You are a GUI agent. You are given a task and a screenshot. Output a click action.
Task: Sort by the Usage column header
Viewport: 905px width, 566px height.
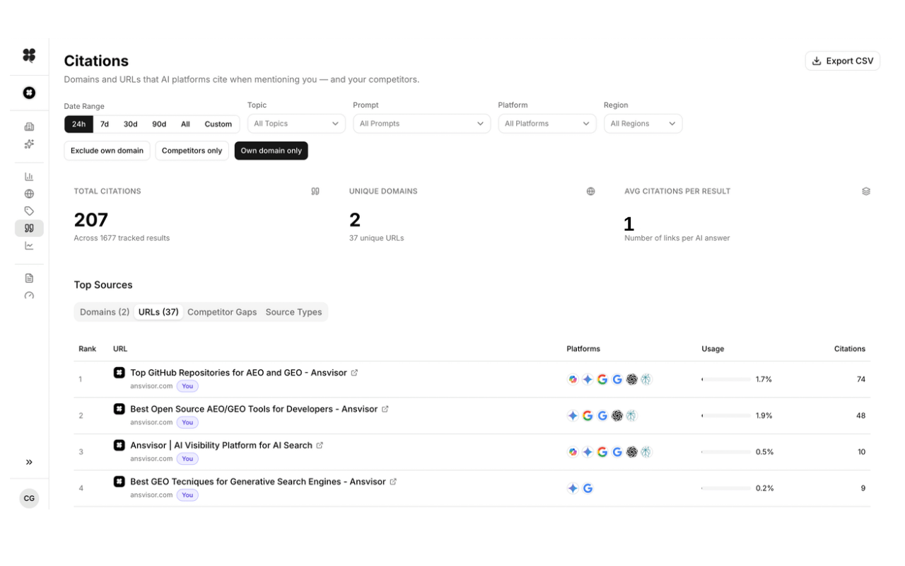pyautogui.click(x=713, y=349)
